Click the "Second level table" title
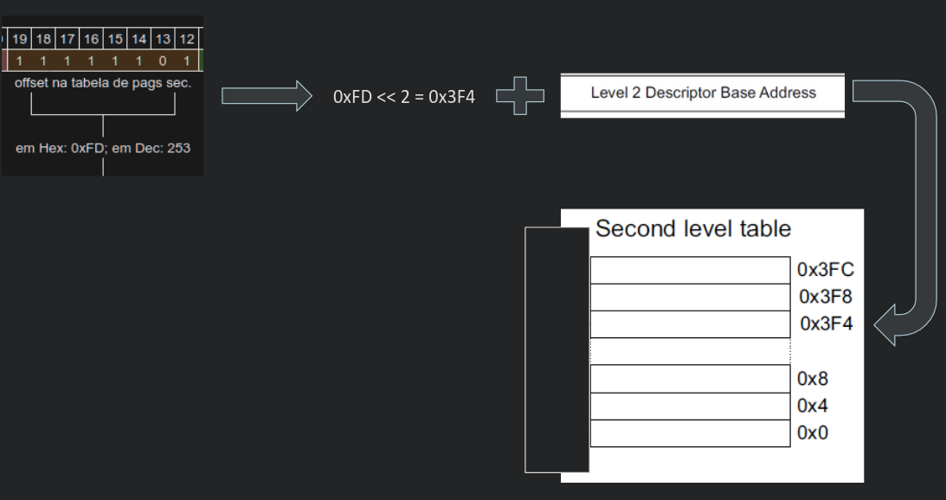The image size is (946, 500). coord(692,229)
